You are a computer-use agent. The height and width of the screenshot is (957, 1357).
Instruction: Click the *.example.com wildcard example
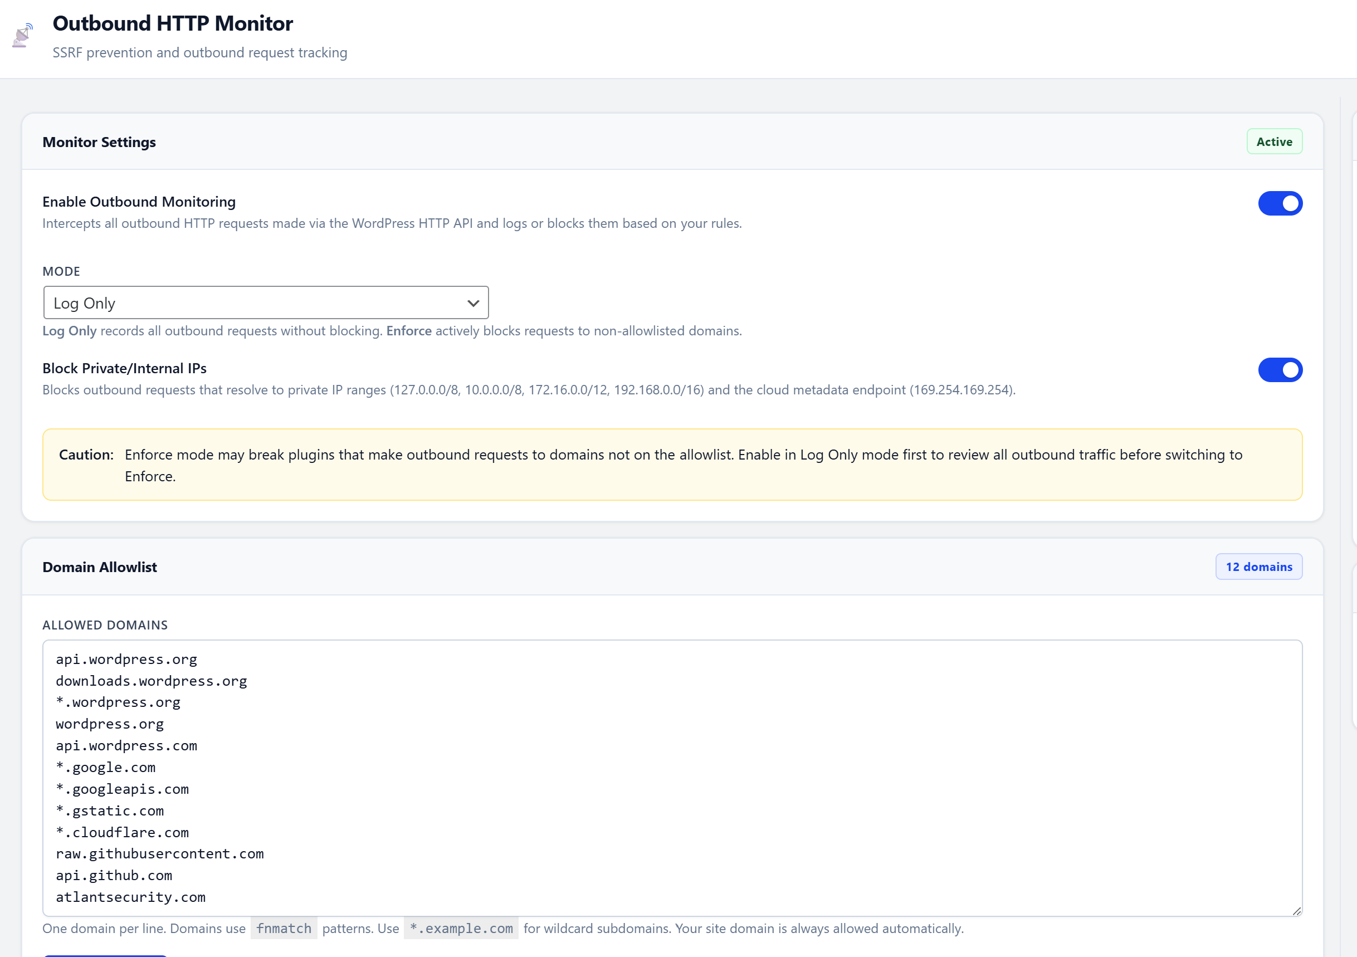click(460, 928)
